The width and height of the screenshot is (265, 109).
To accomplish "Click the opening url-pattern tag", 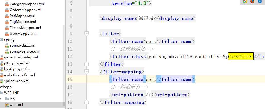I will 128,95.
